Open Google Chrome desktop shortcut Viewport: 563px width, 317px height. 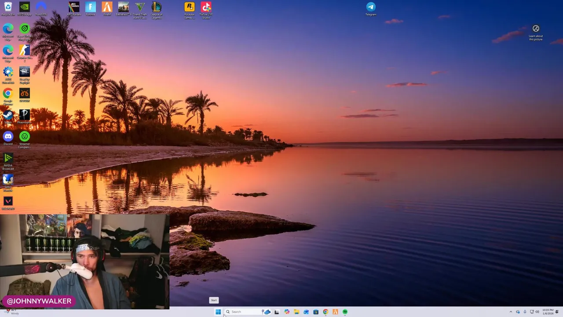tap(8, 97)
